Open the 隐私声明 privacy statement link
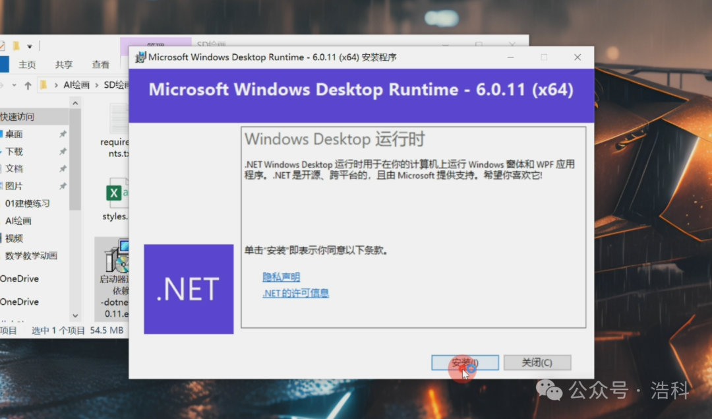Viewport: 712px width, 419px height. coord(281,276)
